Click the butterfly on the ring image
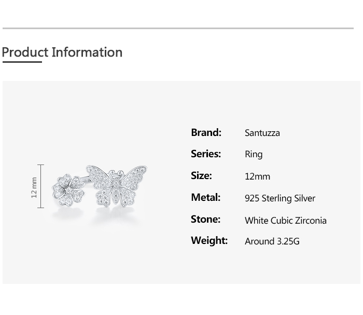The width and height of the screenshot is (363, 315). (117, 185)
